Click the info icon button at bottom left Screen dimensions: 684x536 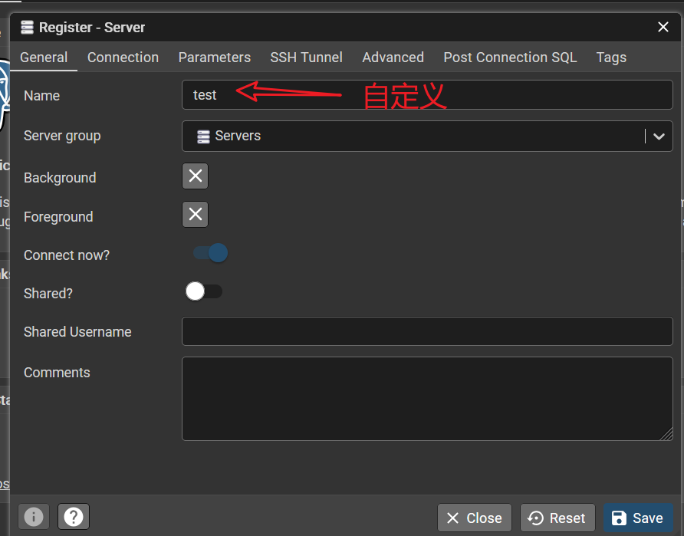pos(34,517)
